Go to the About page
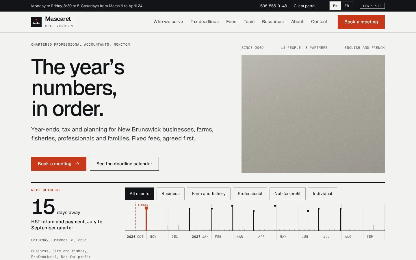416x260 pixels. pyautogui.click(x=297, y=22)
